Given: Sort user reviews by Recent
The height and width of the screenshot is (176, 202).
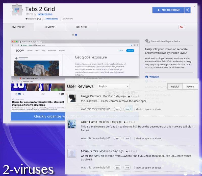Looking at the screenshot, I should click(190, 86).
